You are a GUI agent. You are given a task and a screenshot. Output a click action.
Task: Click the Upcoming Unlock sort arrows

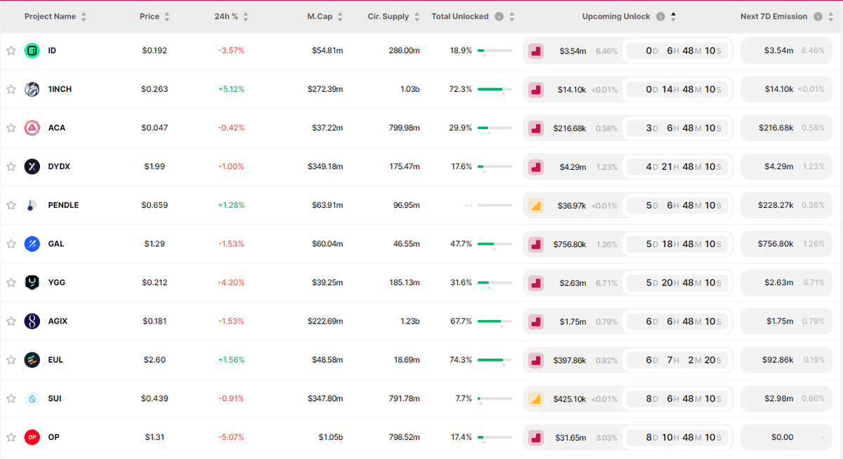tap(673, 17)
